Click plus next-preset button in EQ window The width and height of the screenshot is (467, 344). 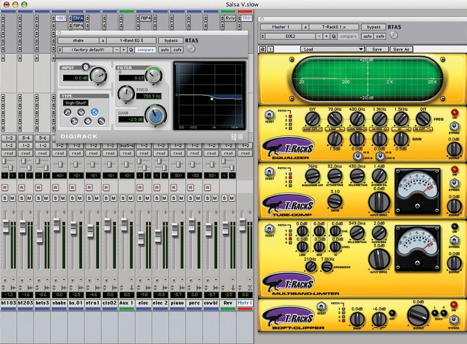pyautogui.click(x=124, y=50)
